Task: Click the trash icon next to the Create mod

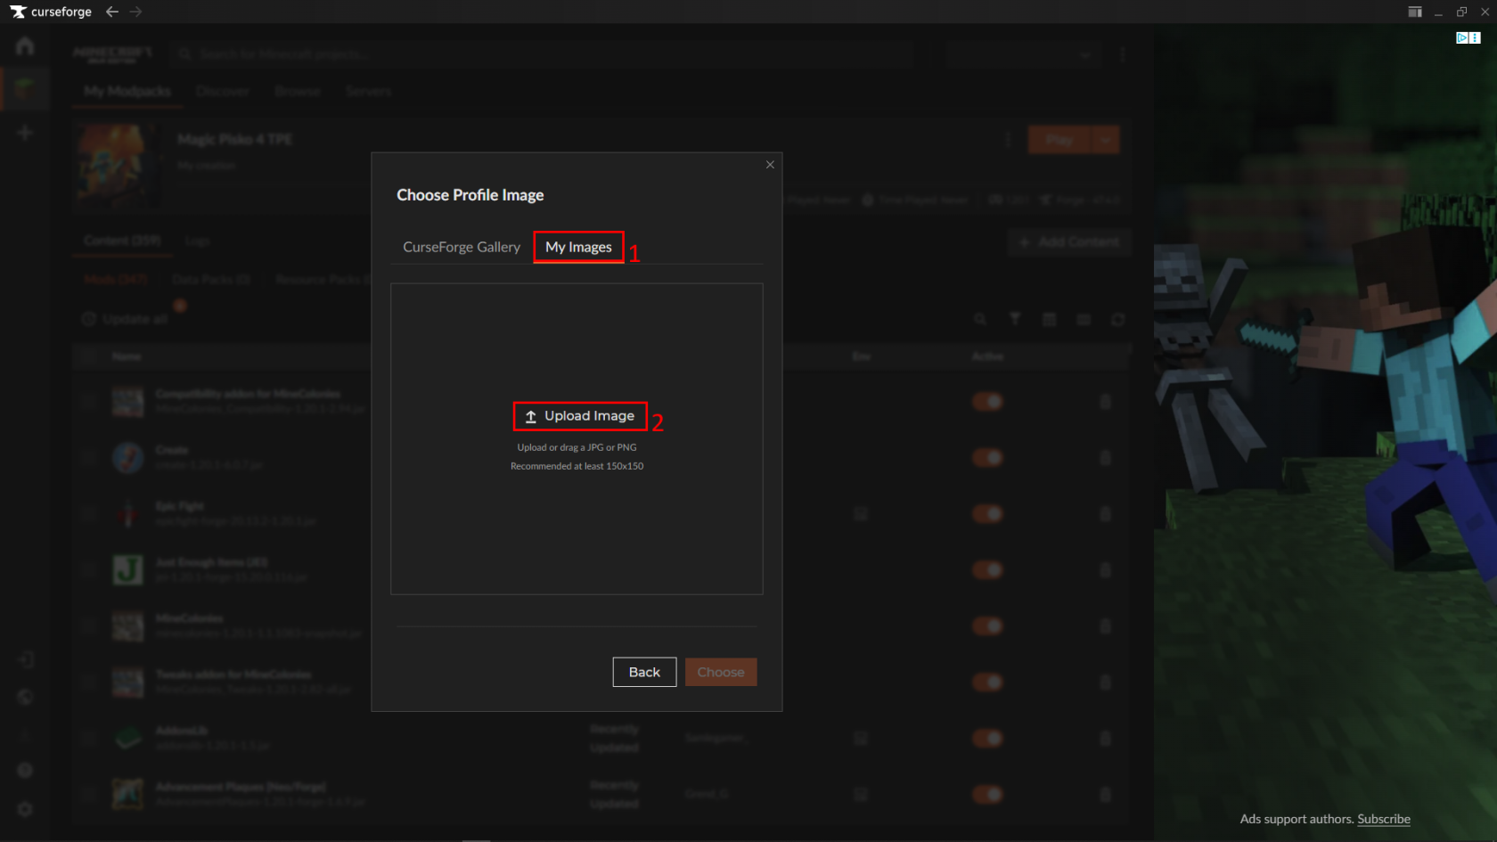Action: coord(1106,457)
